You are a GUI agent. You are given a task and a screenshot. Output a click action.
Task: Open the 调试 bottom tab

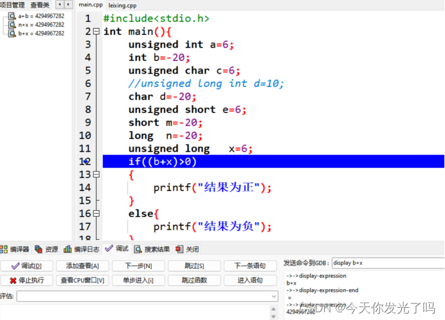click(117, 249)
